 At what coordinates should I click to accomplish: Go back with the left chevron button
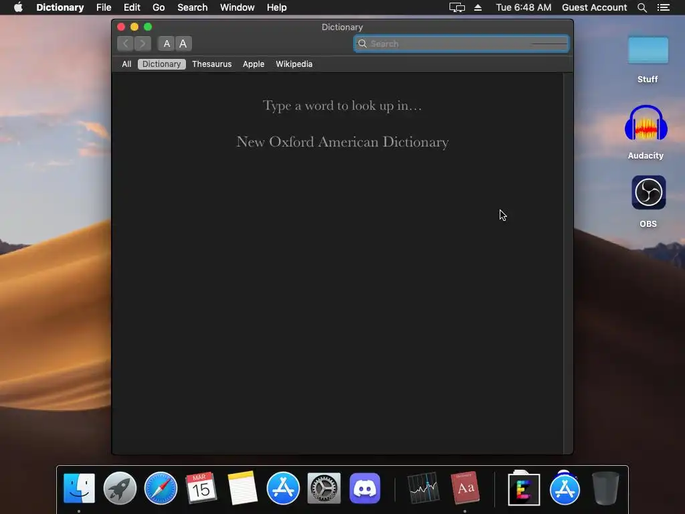(x=125, y=44)
